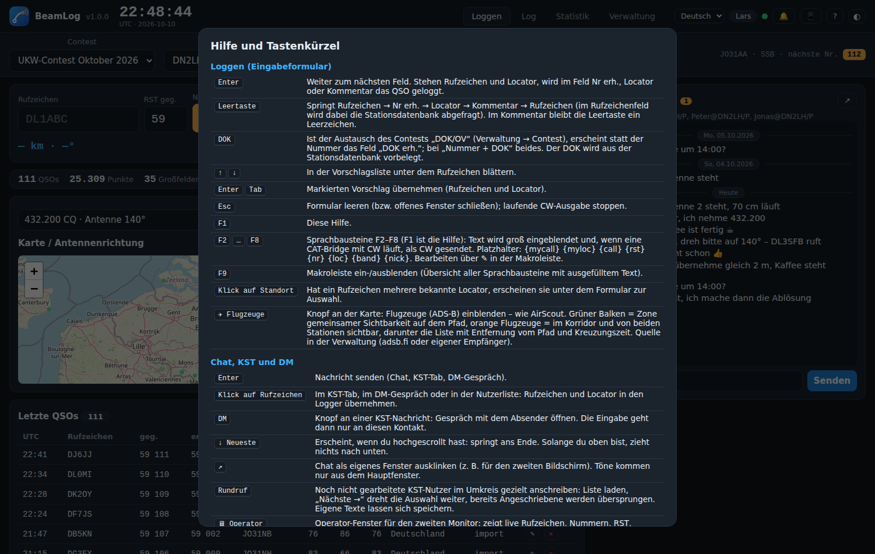
Task: Select the DK2OY QSO row
Action: pyautogui.click(x=108, y=494)
